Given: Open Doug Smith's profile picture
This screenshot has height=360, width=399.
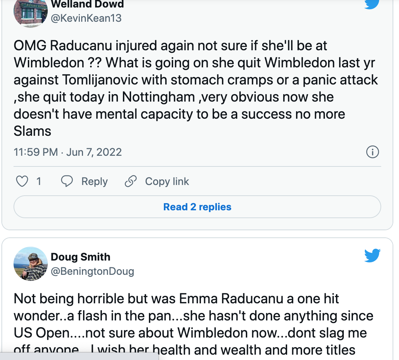Looking at the screenshot, I should tap(30, 264).
